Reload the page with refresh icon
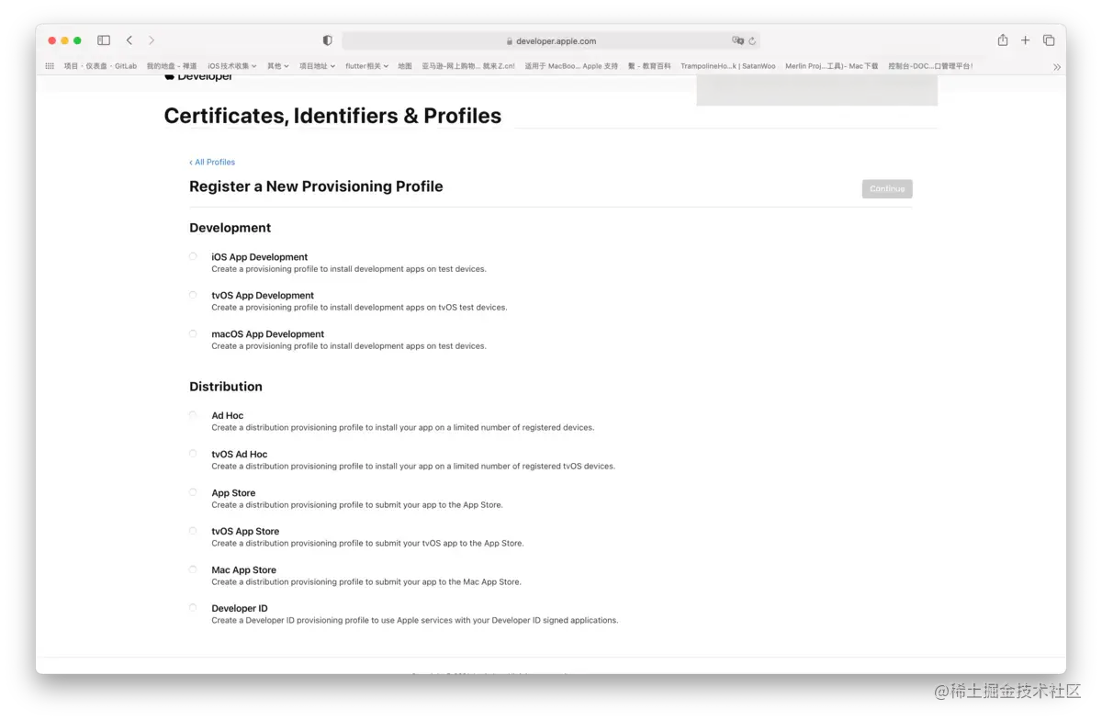1102x721 pixels. pyautogui.click(x=752, y=41)
